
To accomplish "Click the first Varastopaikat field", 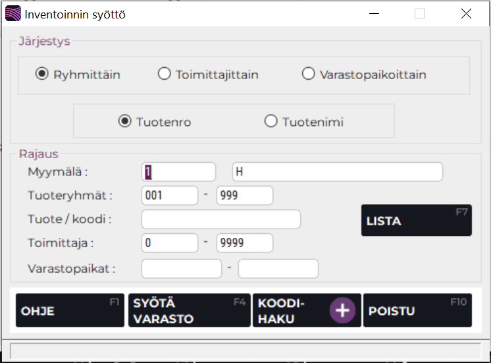I will 181,269.
